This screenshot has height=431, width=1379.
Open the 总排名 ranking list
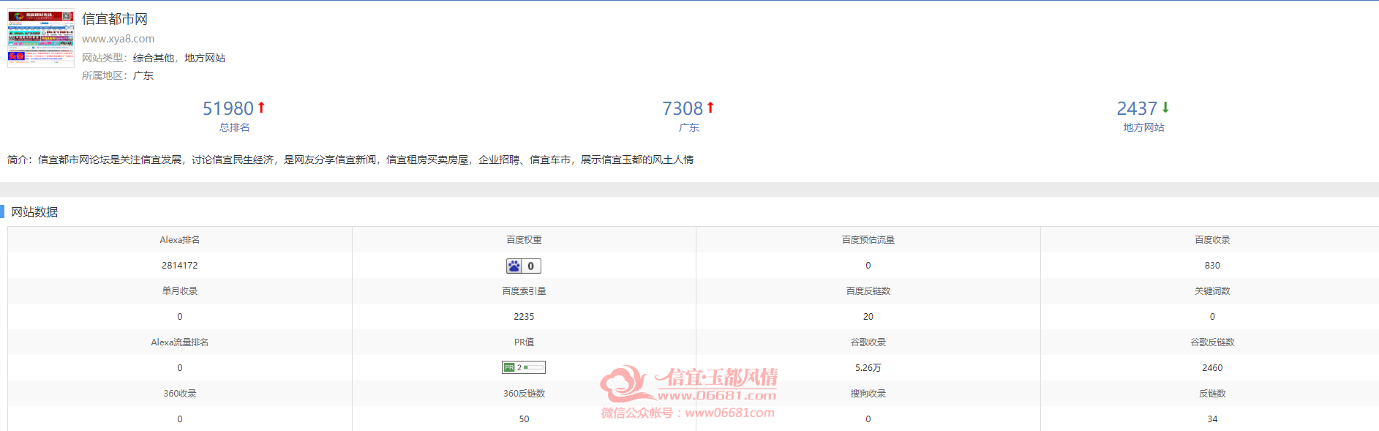[235, 127]
